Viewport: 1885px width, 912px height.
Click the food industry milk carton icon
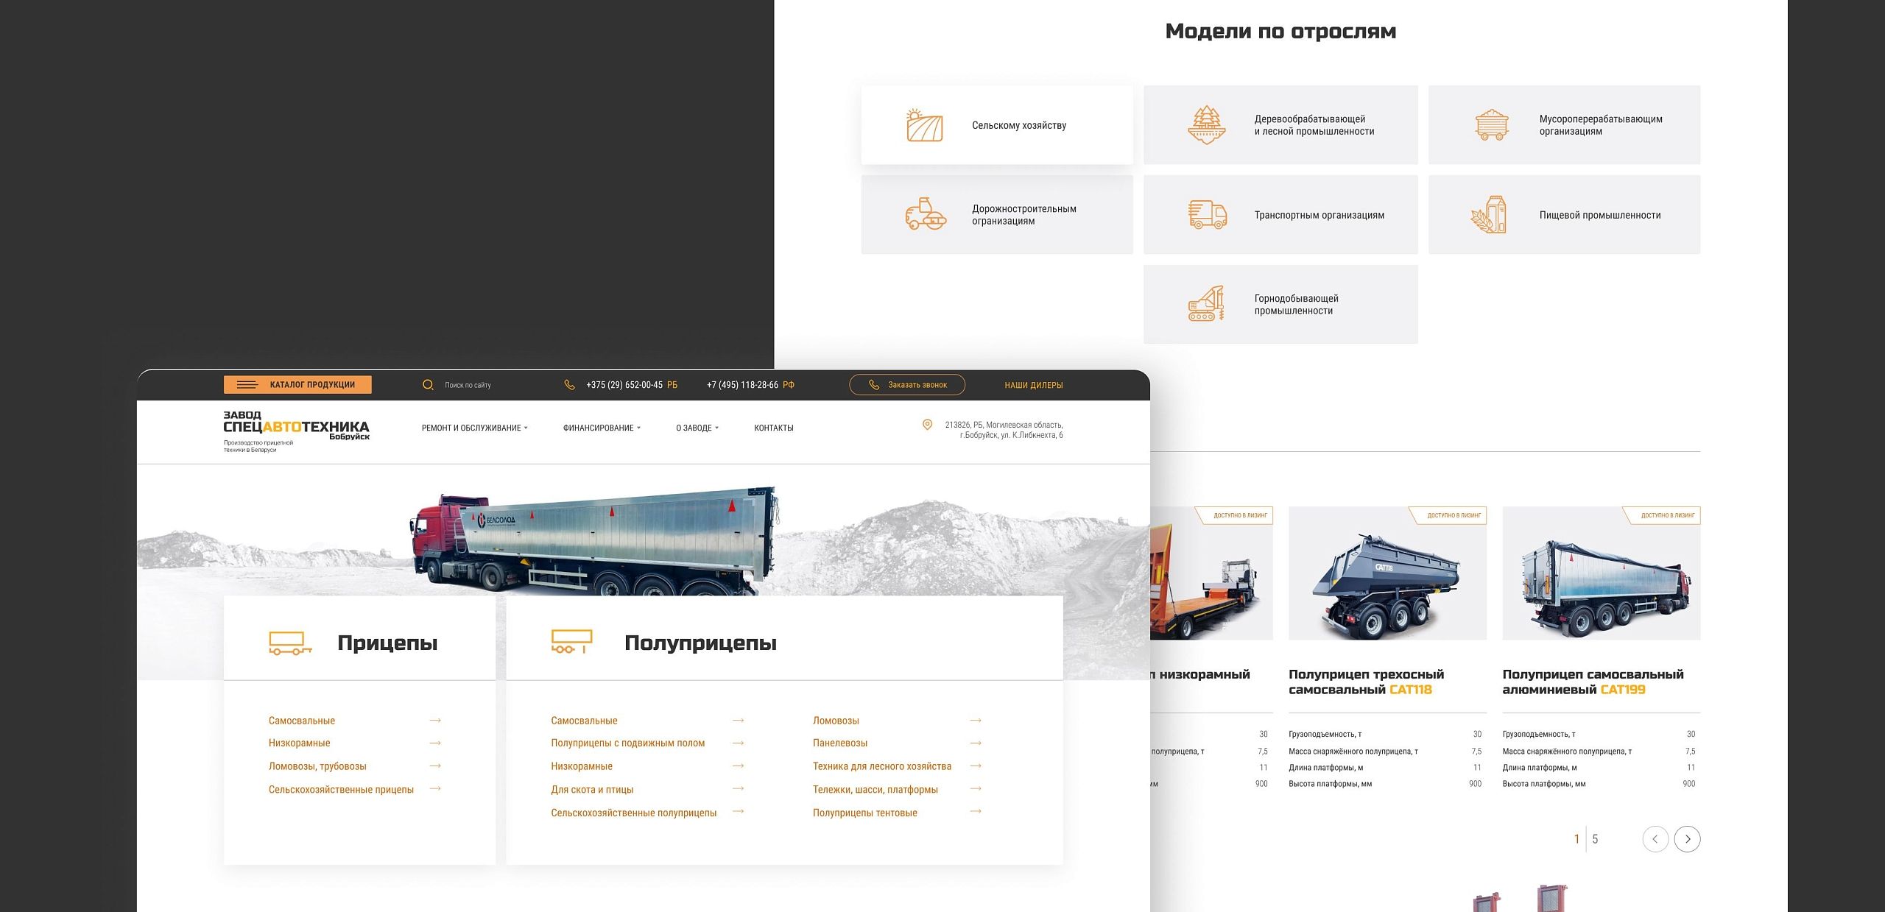point(1489,215)
